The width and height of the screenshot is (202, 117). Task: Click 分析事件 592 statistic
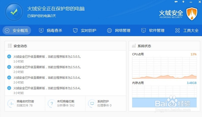pos(66,105)
